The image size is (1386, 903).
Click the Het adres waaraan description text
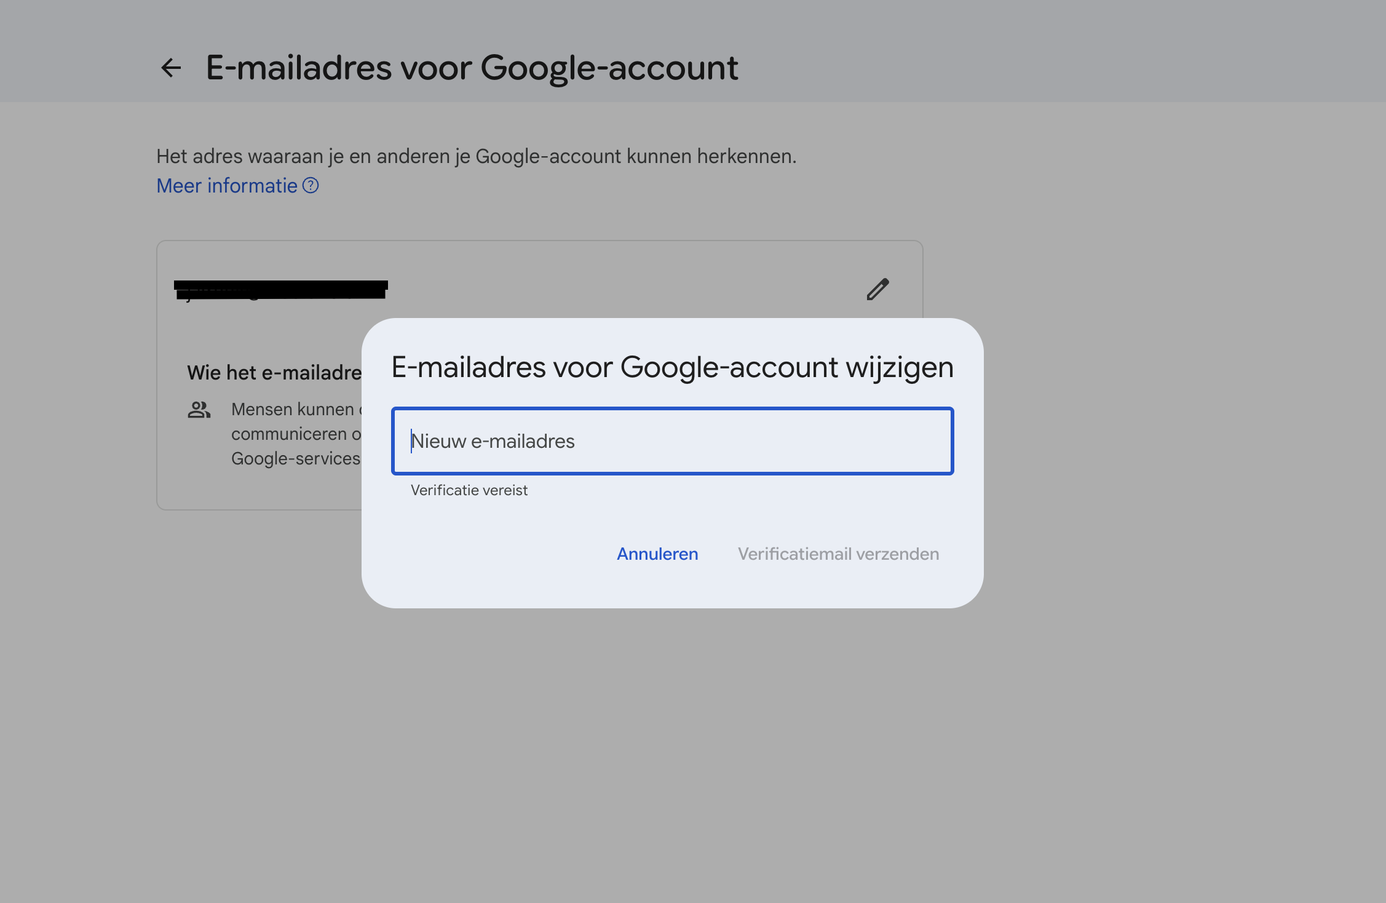point(476,156)
